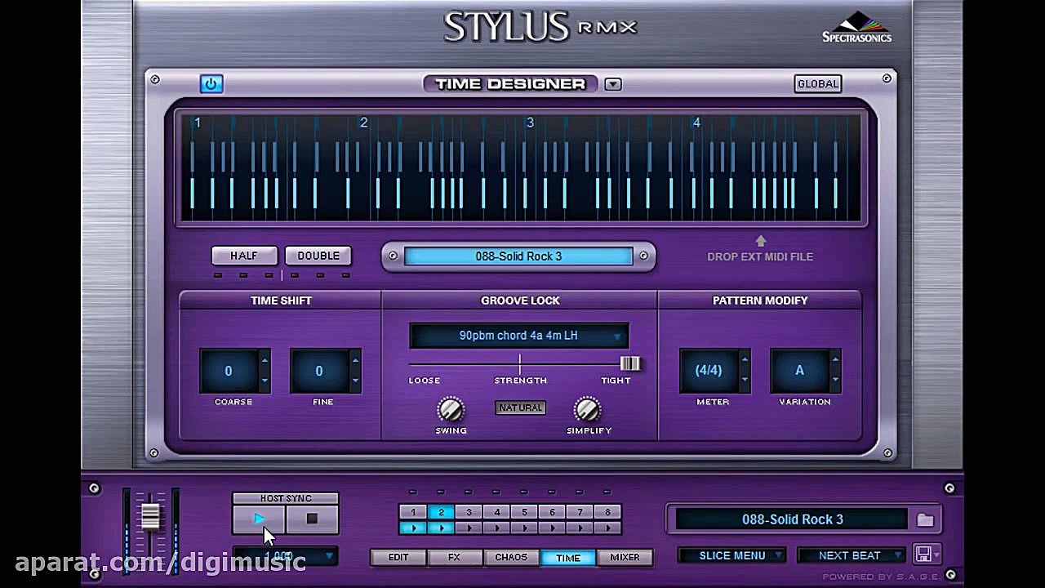Select part 3
This screenshot has width=1045, height=588.
click(469, 512)
